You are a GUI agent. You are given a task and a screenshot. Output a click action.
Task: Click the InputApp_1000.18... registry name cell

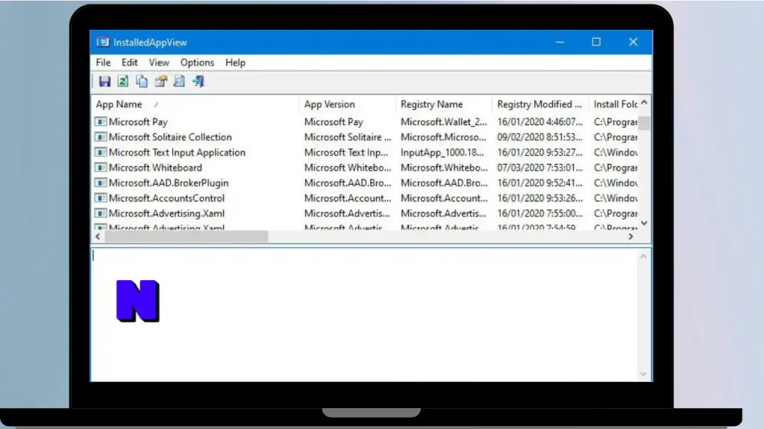pos(442,152)
